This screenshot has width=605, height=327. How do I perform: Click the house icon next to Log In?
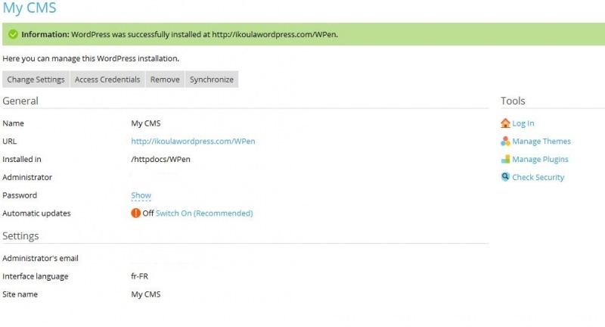(505, 123)
